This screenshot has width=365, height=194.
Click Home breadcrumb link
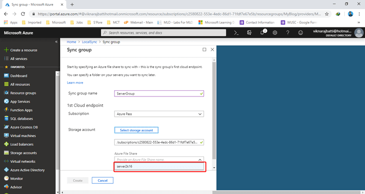(x=71, y=42)
